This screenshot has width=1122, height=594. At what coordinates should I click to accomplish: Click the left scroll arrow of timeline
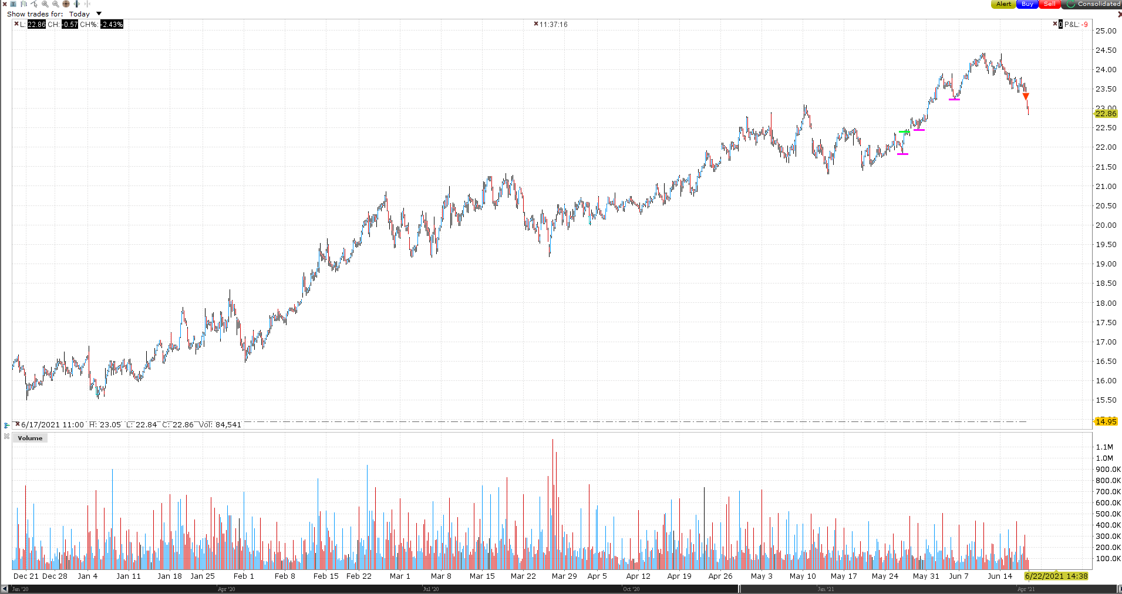[x=4, y=589]
